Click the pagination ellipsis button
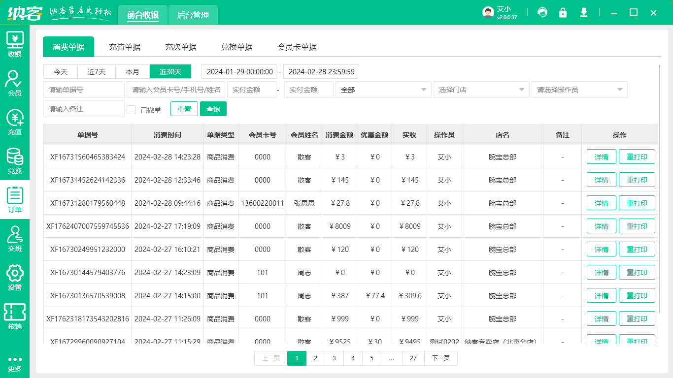Image resolution: width=673 pixels, height=378 pixels. point(392,358)
